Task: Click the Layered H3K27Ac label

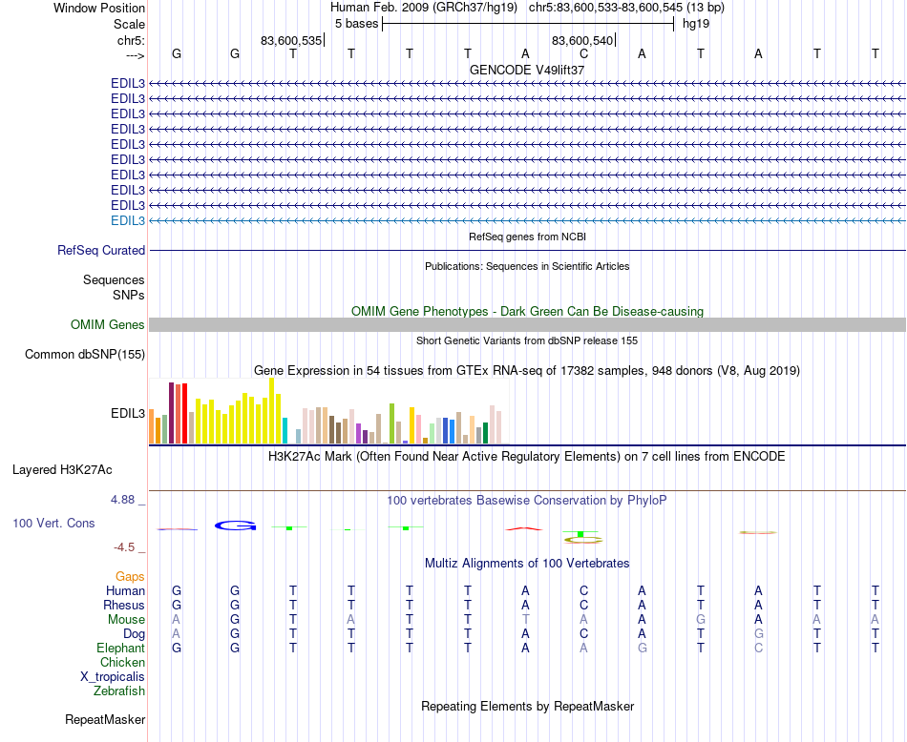Action: point(62,470)
